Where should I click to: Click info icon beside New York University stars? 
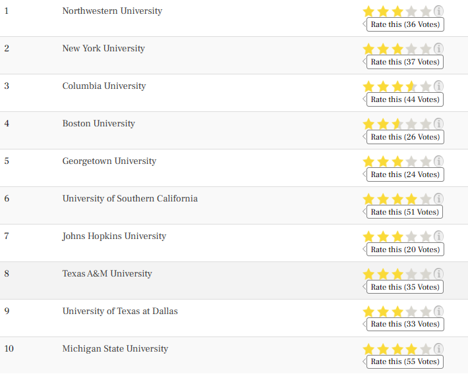438,49
